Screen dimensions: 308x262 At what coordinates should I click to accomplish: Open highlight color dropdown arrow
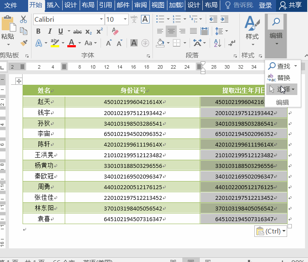63,43
